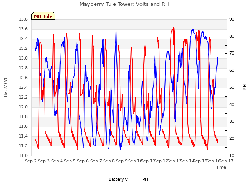250x187 pixels.
Task: Click the Sep 2 date tick label
Action: [x=31, y=161]
